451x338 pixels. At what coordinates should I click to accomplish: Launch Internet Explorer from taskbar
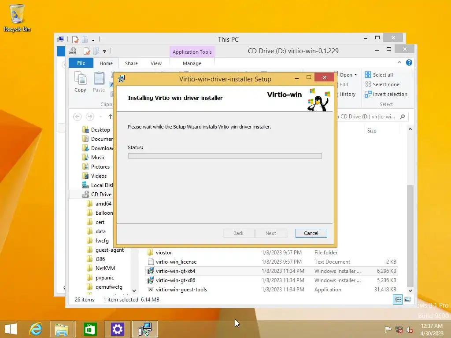tap(36, 329)
